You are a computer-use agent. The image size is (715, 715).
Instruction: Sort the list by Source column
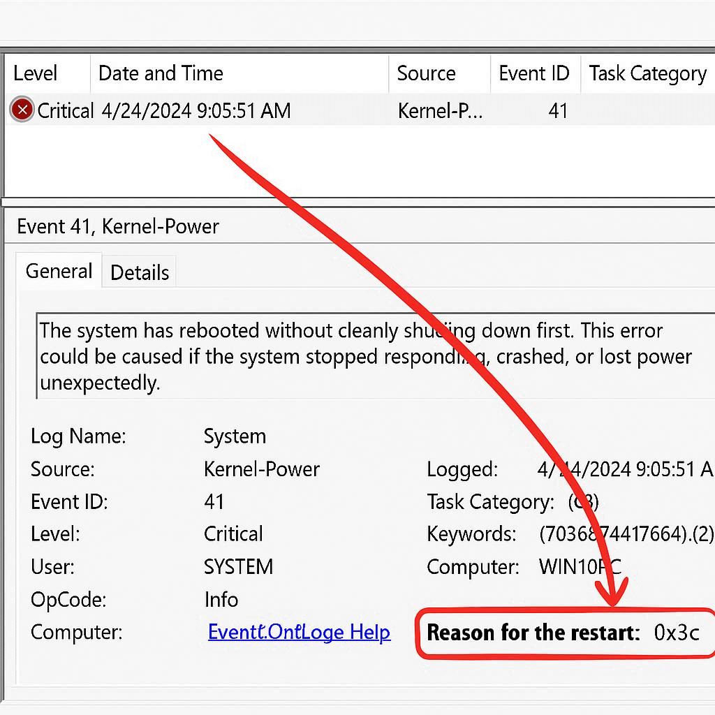pyautogui.click(x=426, y=73)
